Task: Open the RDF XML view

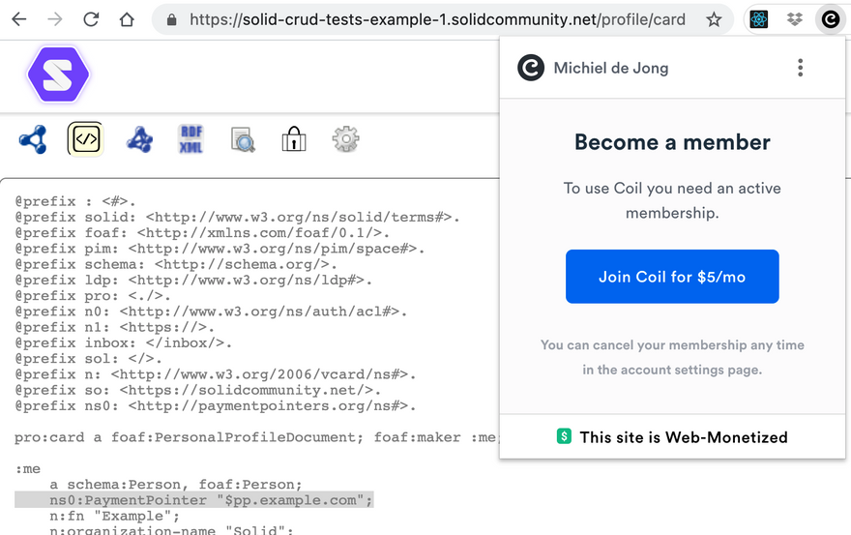Action: pos(191,139)
